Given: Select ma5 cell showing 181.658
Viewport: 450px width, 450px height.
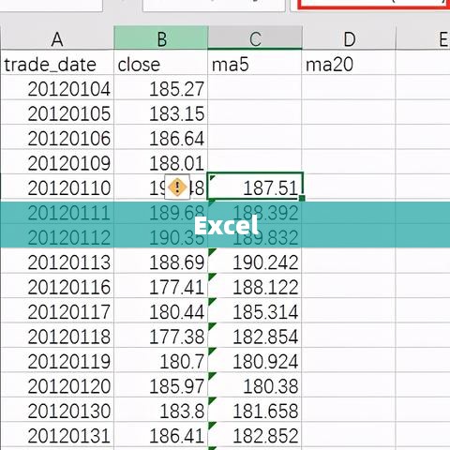Looking at the screenshot, I should coord(255,411).
